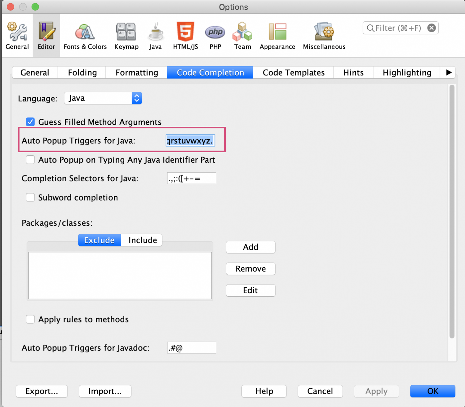Viewport: 465px width, 407px height.
Task: Select the PHP options icon
Action: pos(215,36)
